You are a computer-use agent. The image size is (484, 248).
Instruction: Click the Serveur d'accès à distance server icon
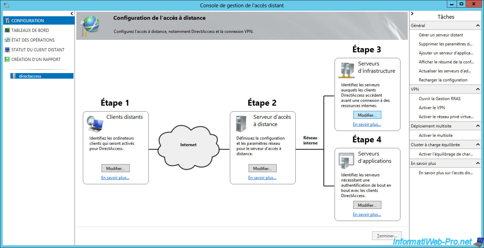pyautogui.click(x=241, y=124)
